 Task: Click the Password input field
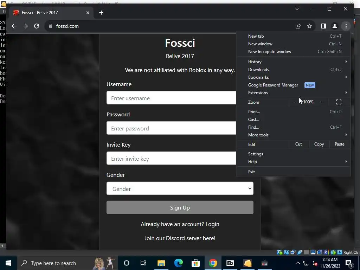tap(171, 128)
